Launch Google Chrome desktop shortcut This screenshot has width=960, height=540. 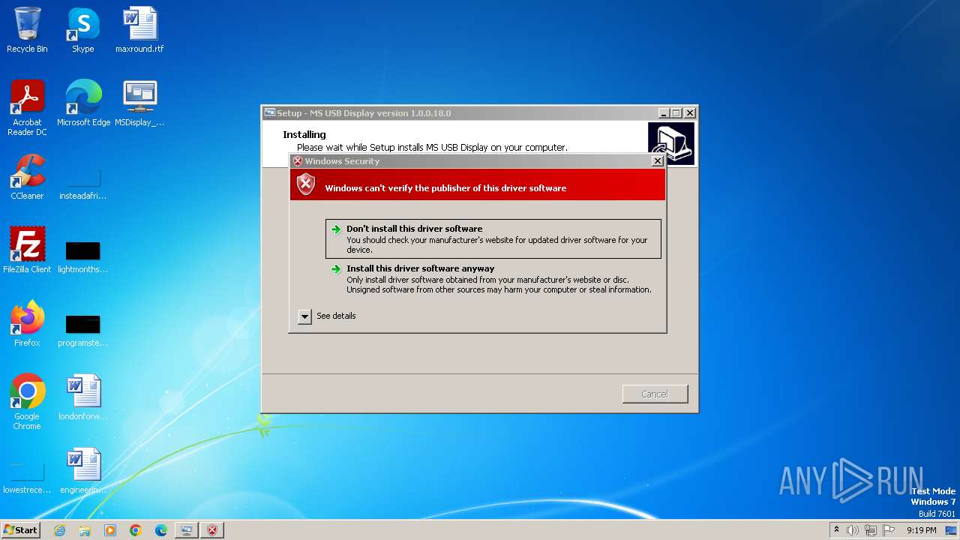(27, 402)
